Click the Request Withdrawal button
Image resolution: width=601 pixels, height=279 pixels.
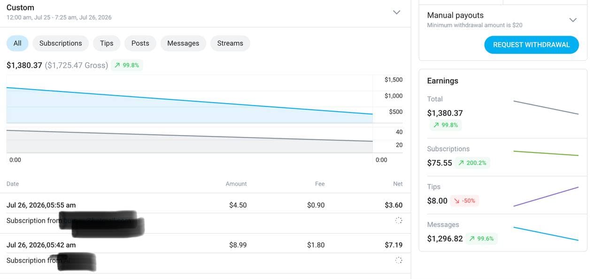click(x=532, y=45)
